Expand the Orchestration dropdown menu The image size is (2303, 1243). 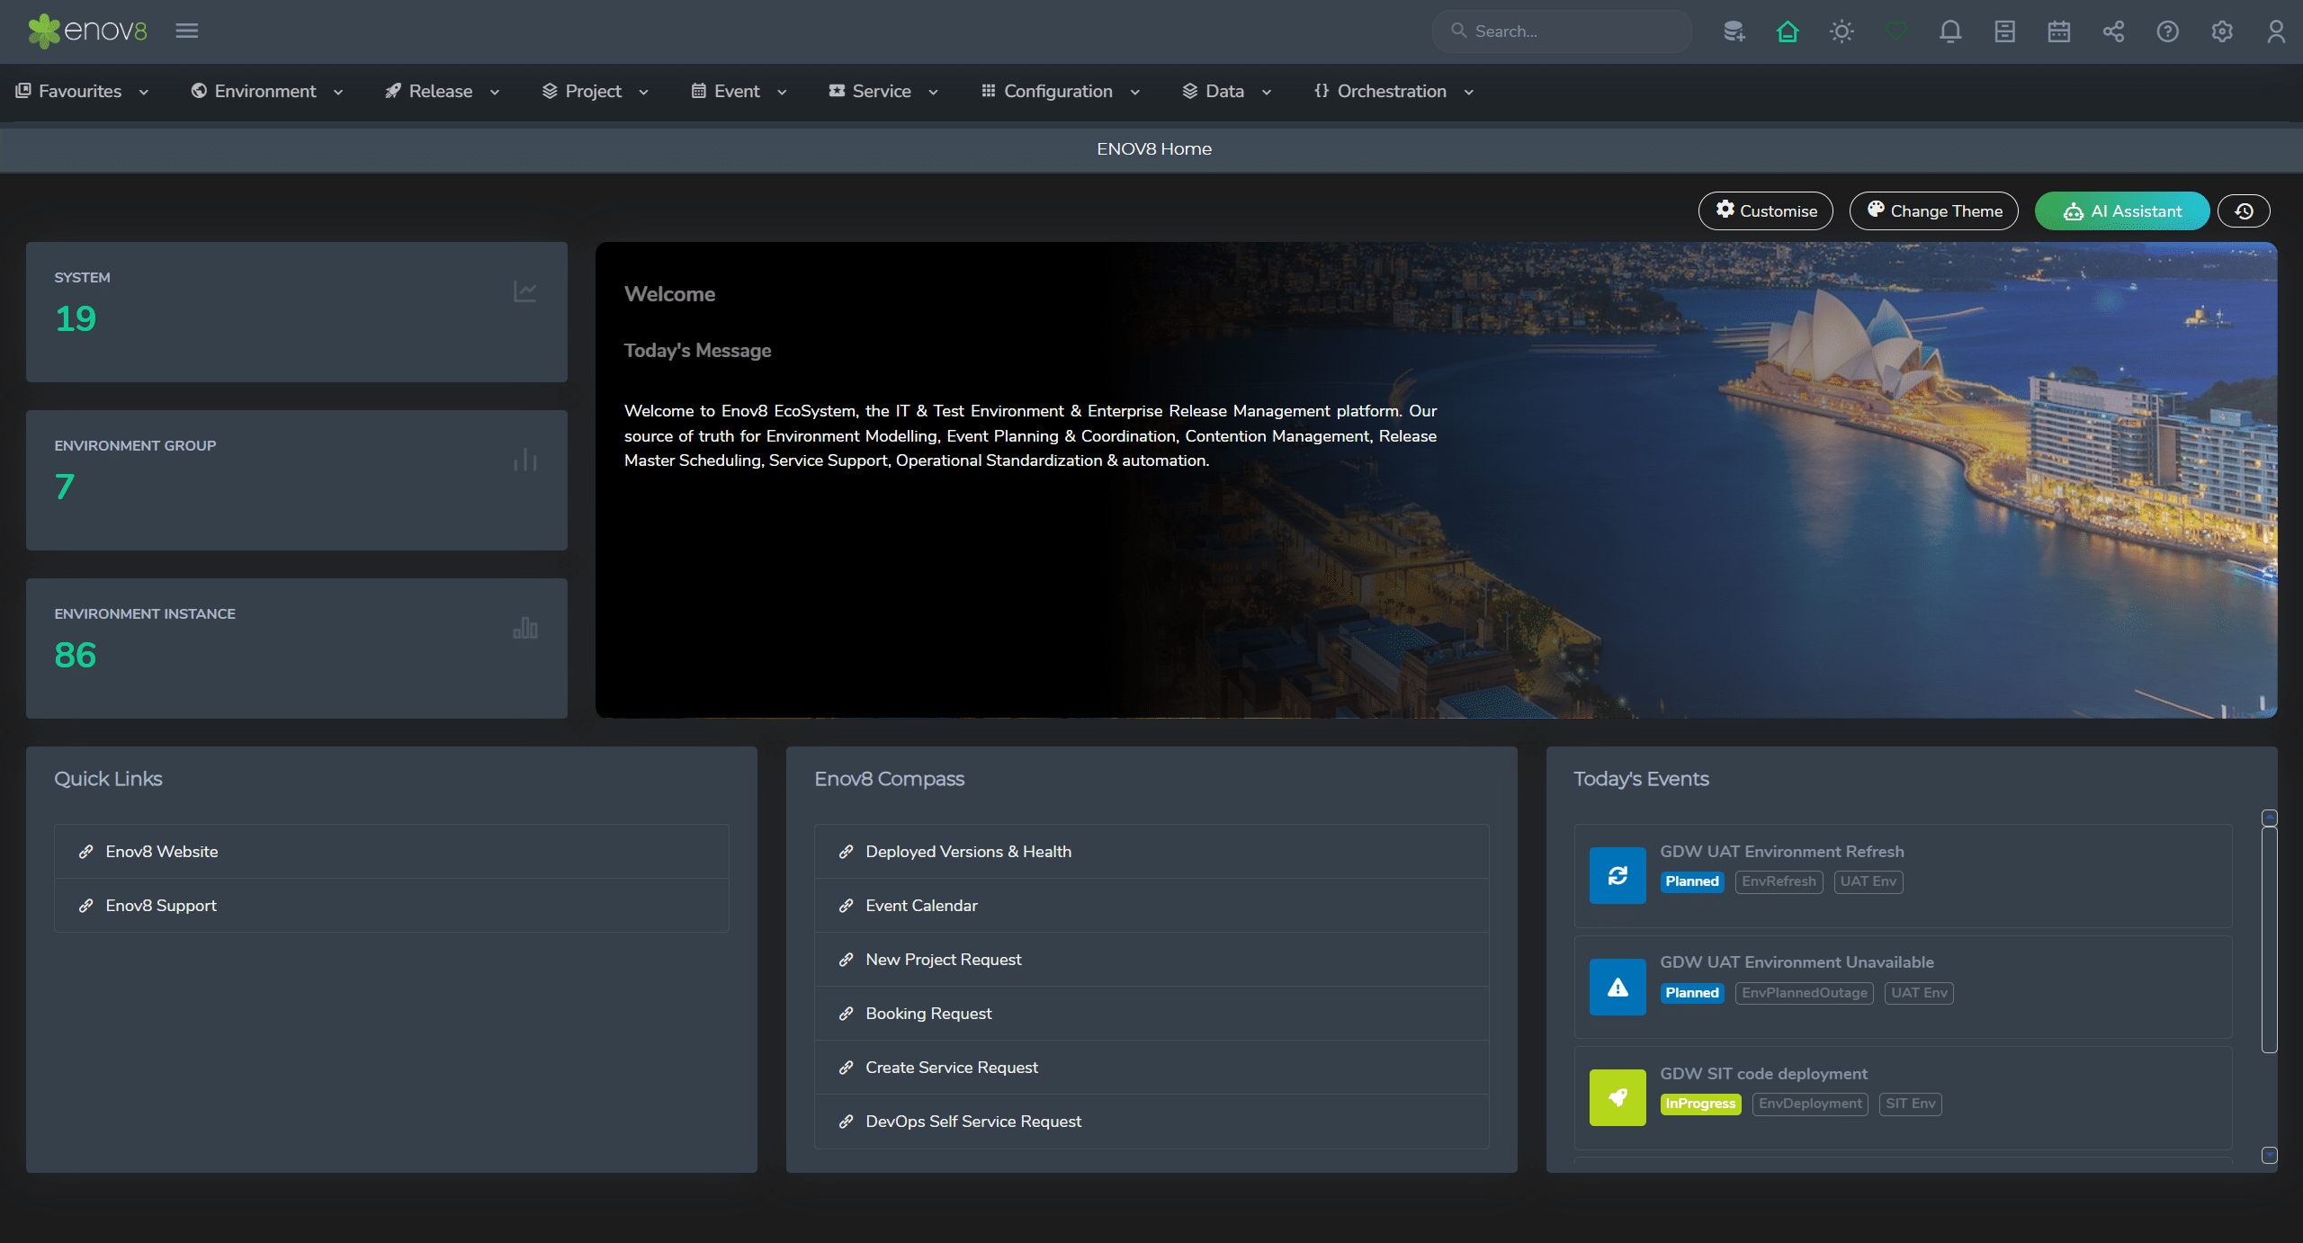point(1393,92)
